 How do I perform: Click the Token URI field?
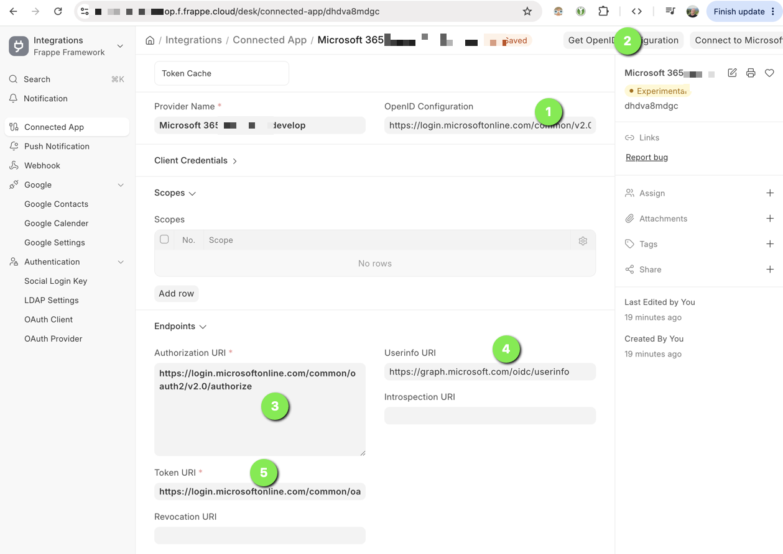point(260,491)
